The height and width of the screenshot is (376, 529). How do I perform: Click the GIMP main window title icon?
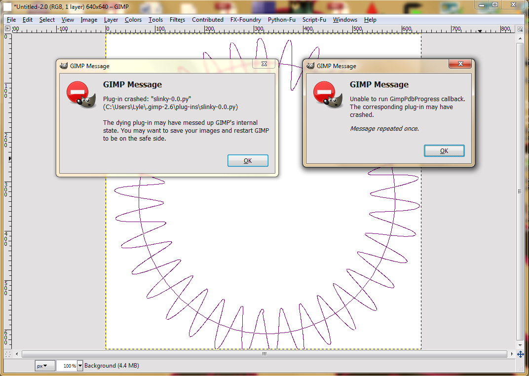point(7,6)
